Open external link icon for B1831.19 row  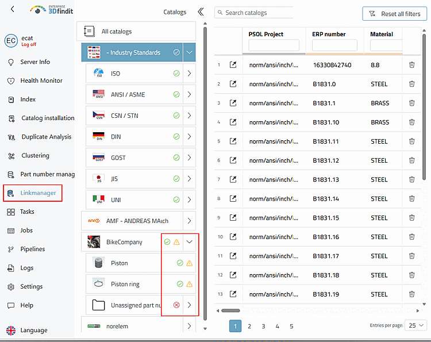click(233, 294)
